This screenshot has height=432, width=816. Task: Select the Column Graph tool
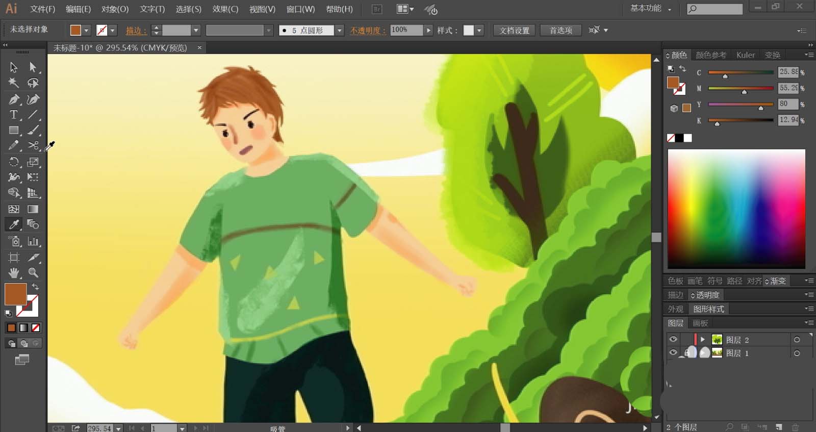coord(33,241)
